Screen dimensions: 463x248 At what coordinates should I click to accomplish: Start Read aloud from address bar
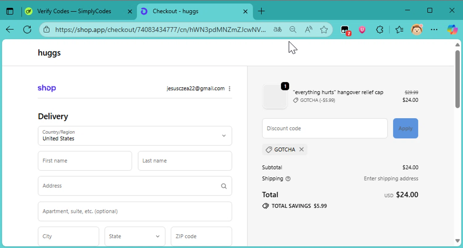[x=308, y=30]
